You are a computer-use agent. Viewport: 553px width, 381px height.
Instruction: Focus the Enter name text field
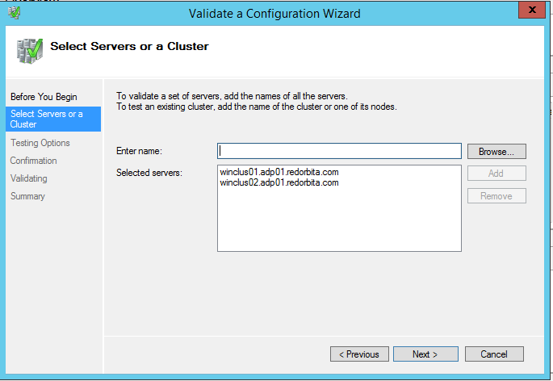[x=339, y=151]
